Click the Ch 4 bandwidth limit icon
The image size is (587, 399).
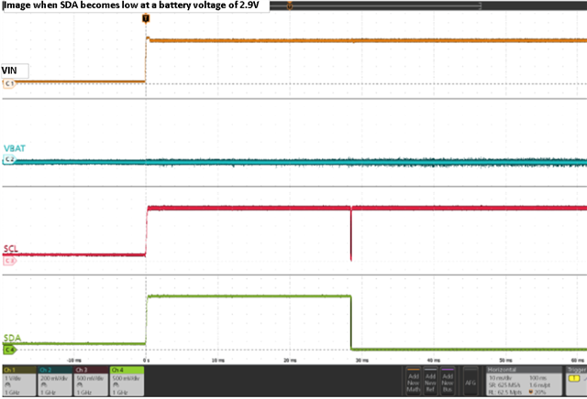click(x=116, y=385)
